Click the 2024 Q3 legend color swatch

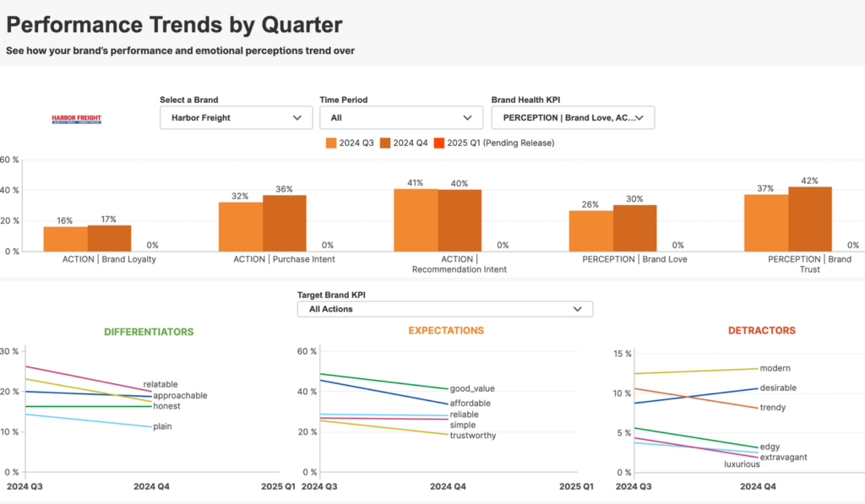point(331,144)
